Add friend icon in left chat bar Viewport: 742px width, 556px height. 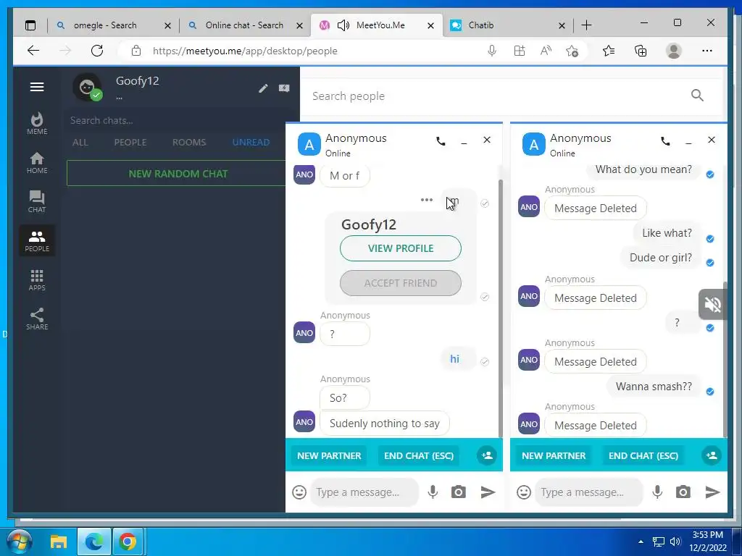click(487, 455)
